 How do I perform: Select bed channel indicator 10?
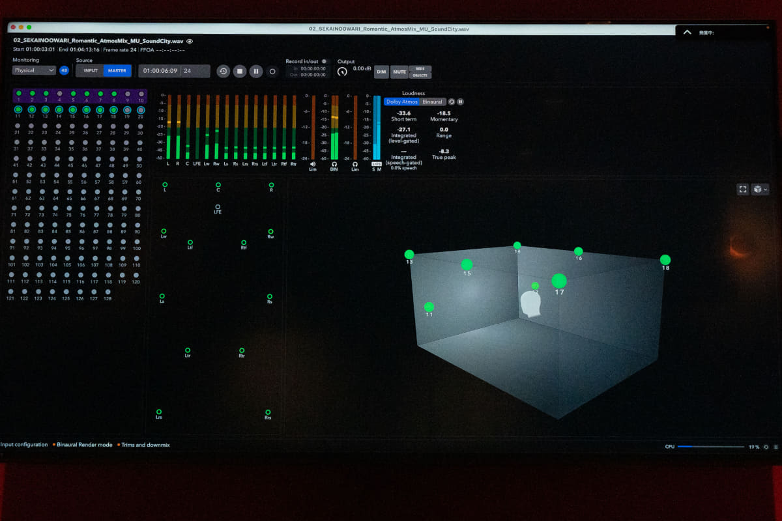click(141, 94)
